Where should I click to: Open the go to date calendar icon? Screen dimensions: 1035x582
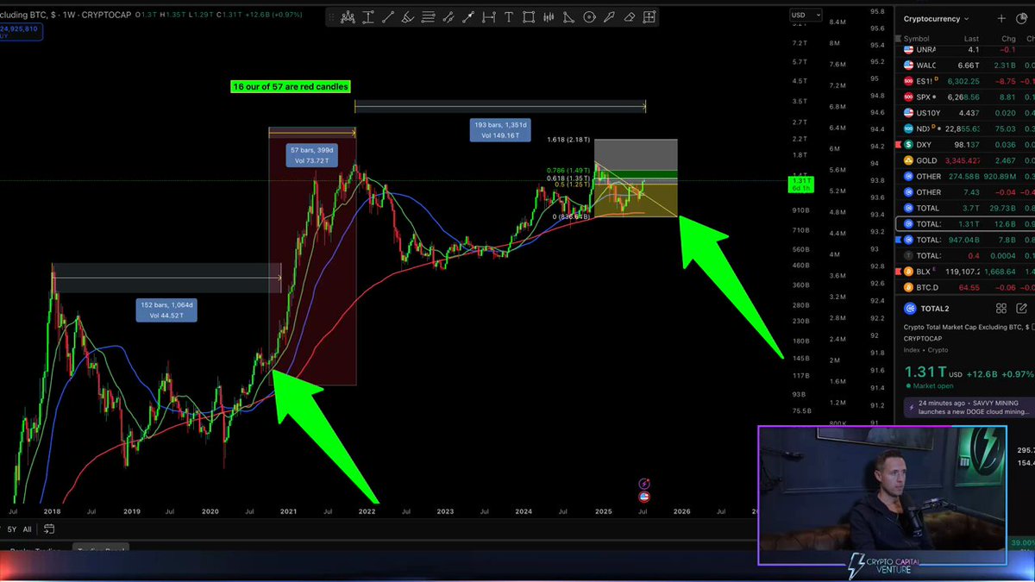(x=49, y=529)
